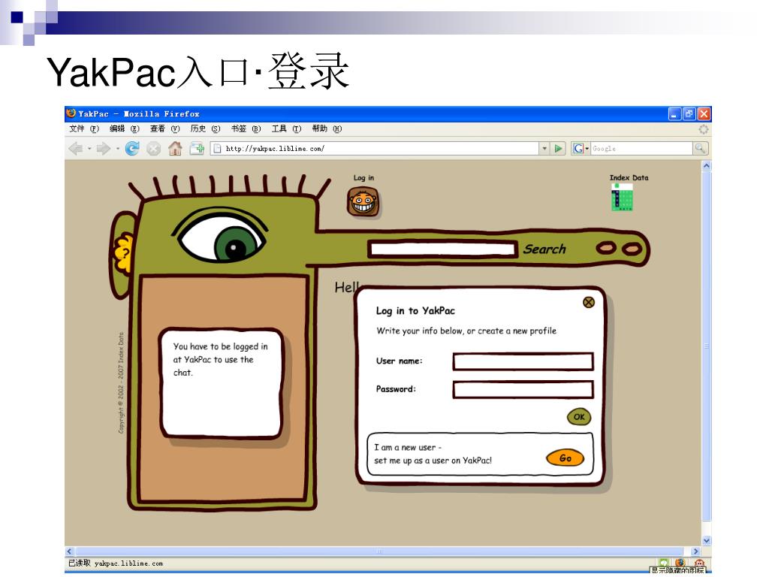769x577 pixels.
Task: Click the Log in monkey face icon
Action: pyautogui.click(x=363, y=201)
